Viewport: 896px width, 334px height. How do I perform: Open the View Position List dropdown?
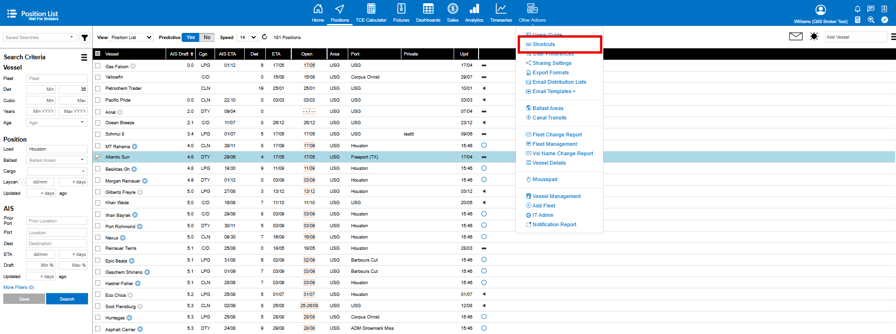131,38
